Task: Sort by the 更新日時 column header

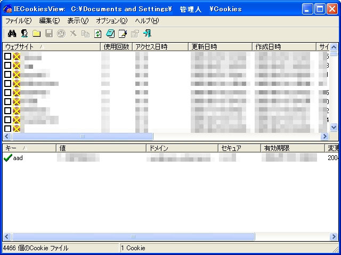Action: point(220,46)
